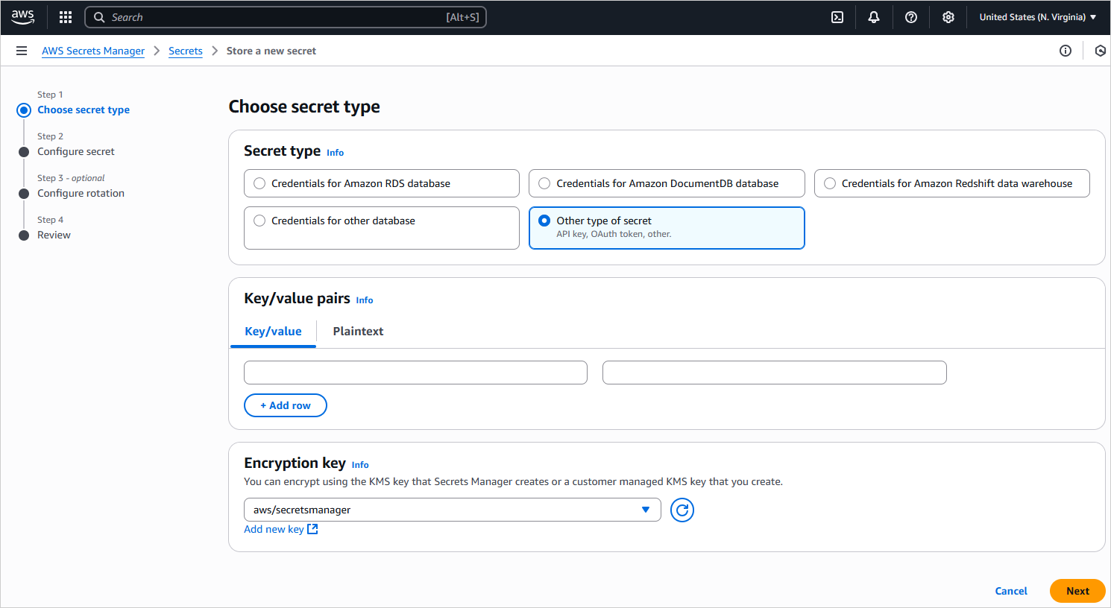Open the United States (N. Virginia) region selector

pyautogui.click(x=1037, y=17)
